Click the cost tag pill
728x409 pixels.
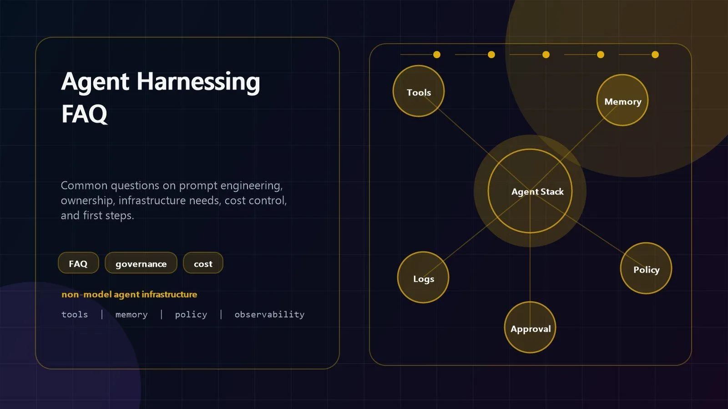tap(203, 263)
